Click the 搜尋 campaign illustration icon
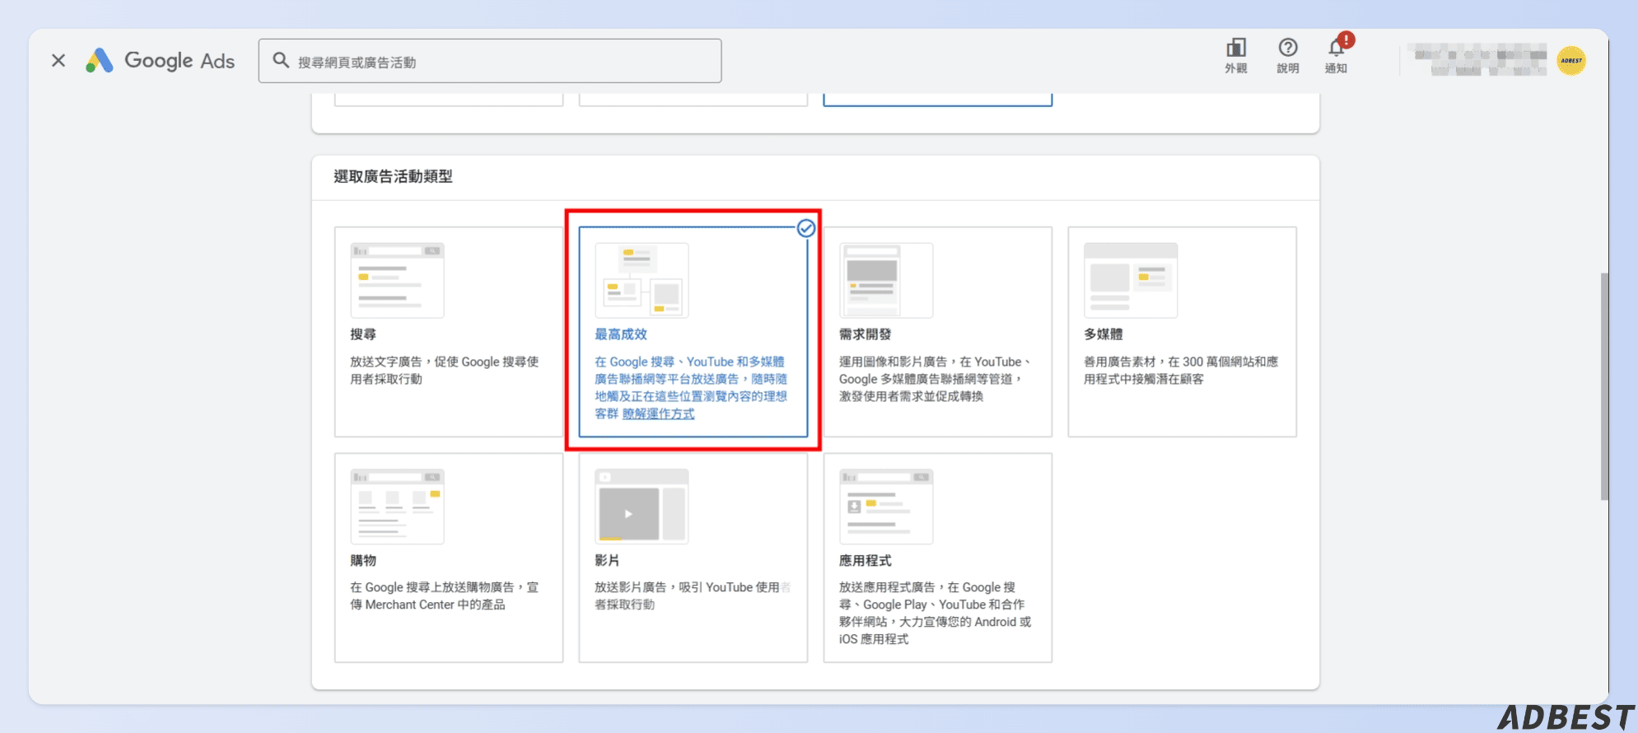The height and width of the screenshot is (733, 1638). click(397, 280)
